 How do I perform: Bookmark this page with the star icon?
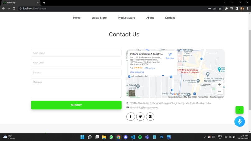click(220, 8)
